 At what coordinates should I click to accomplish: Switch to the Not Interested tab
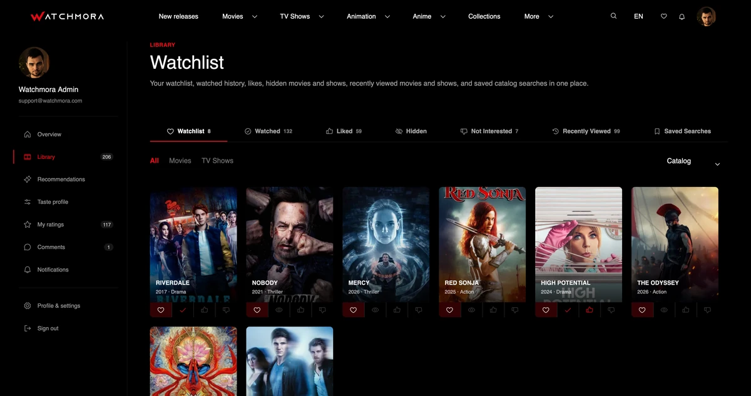coord(489,131)
